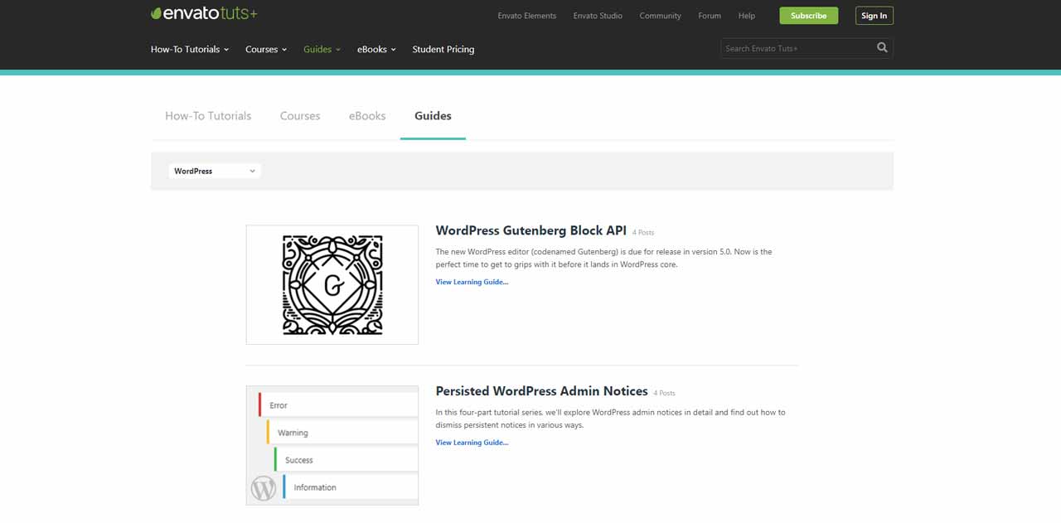The height and width of the screenshot is (523, 1061).
Task: Open the Community link
Action: pyautogui.click(x=660, y=16)
